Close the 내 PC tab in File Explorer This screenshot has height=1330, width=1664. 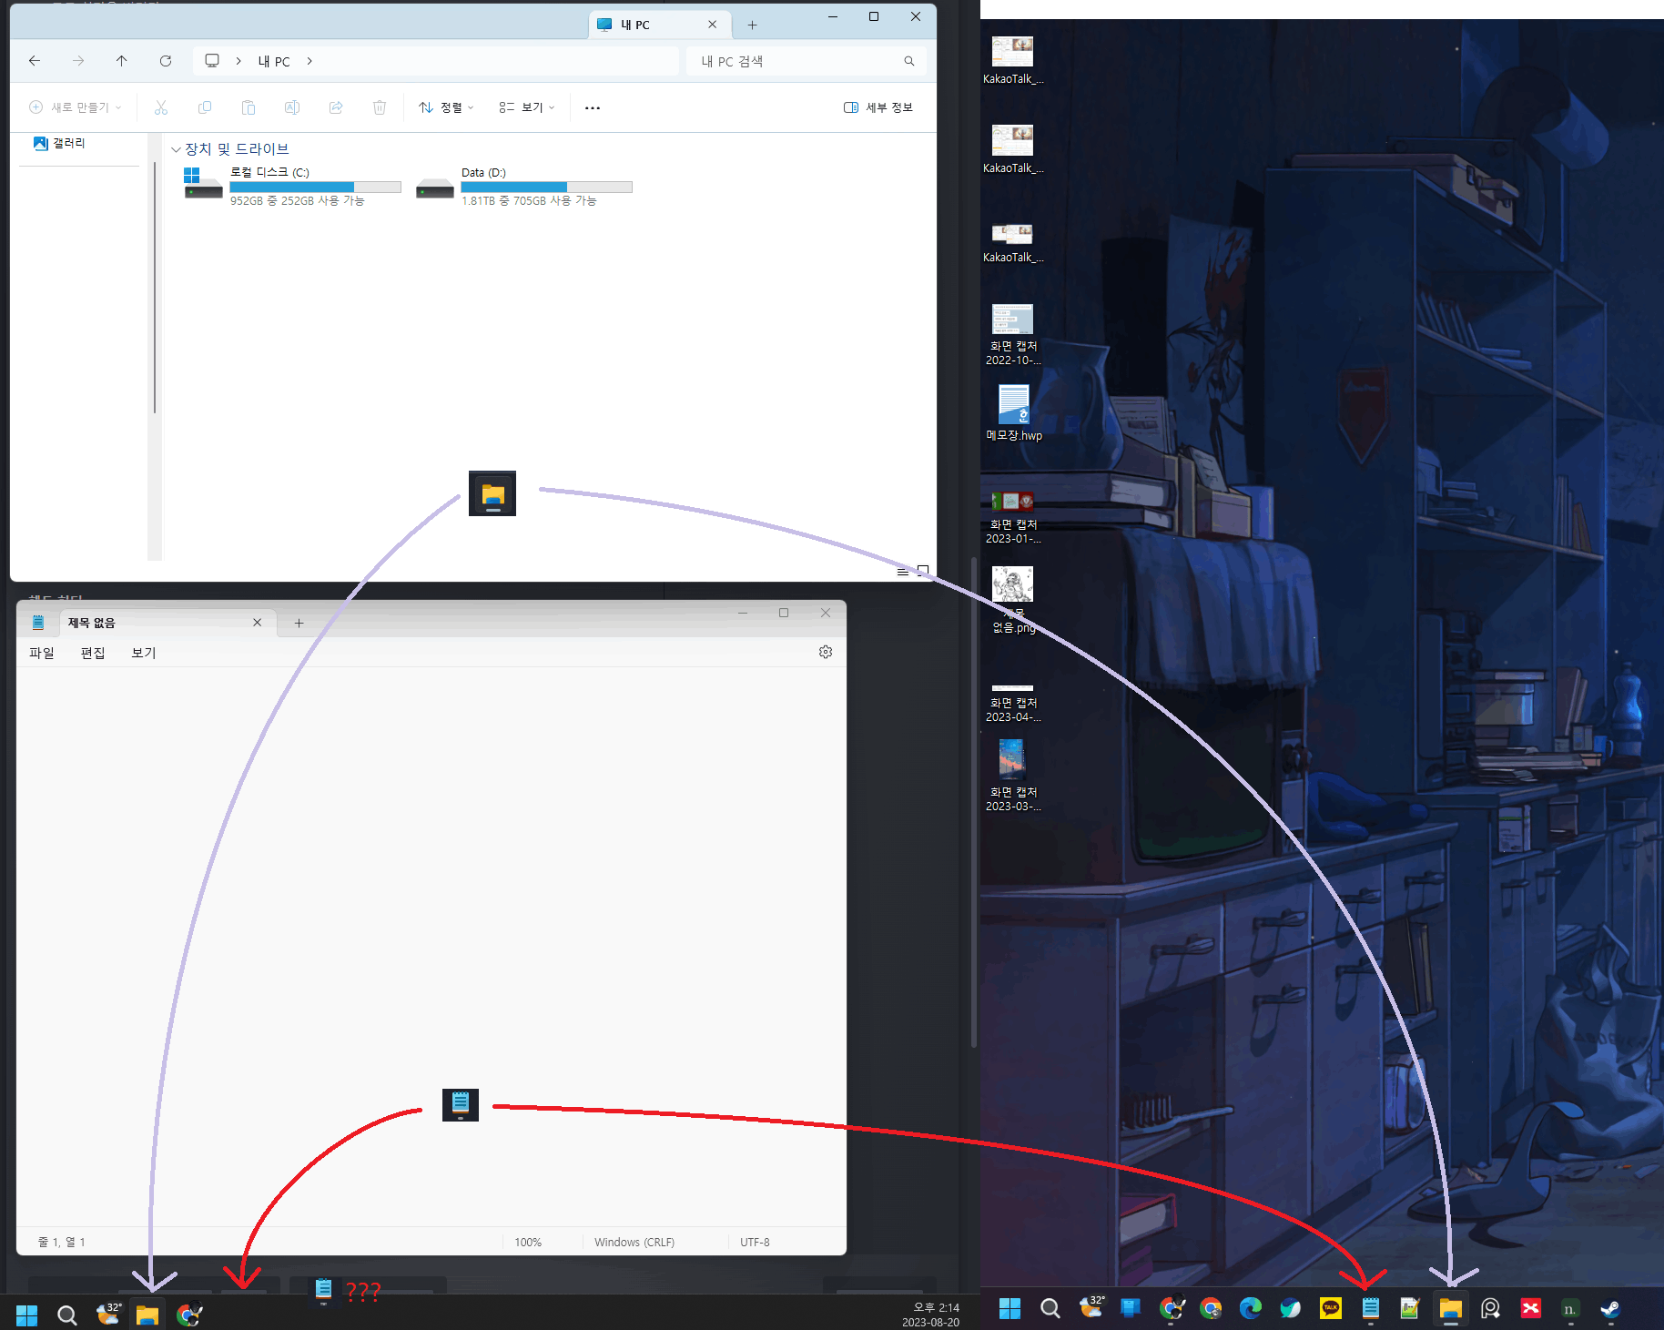pos(712,25)
